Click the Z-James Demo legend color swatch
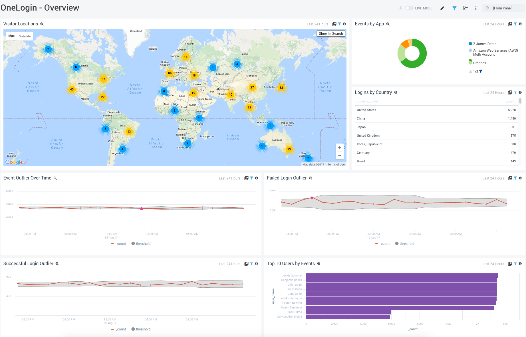Viewport: 526px width, 337px height. 470,44
